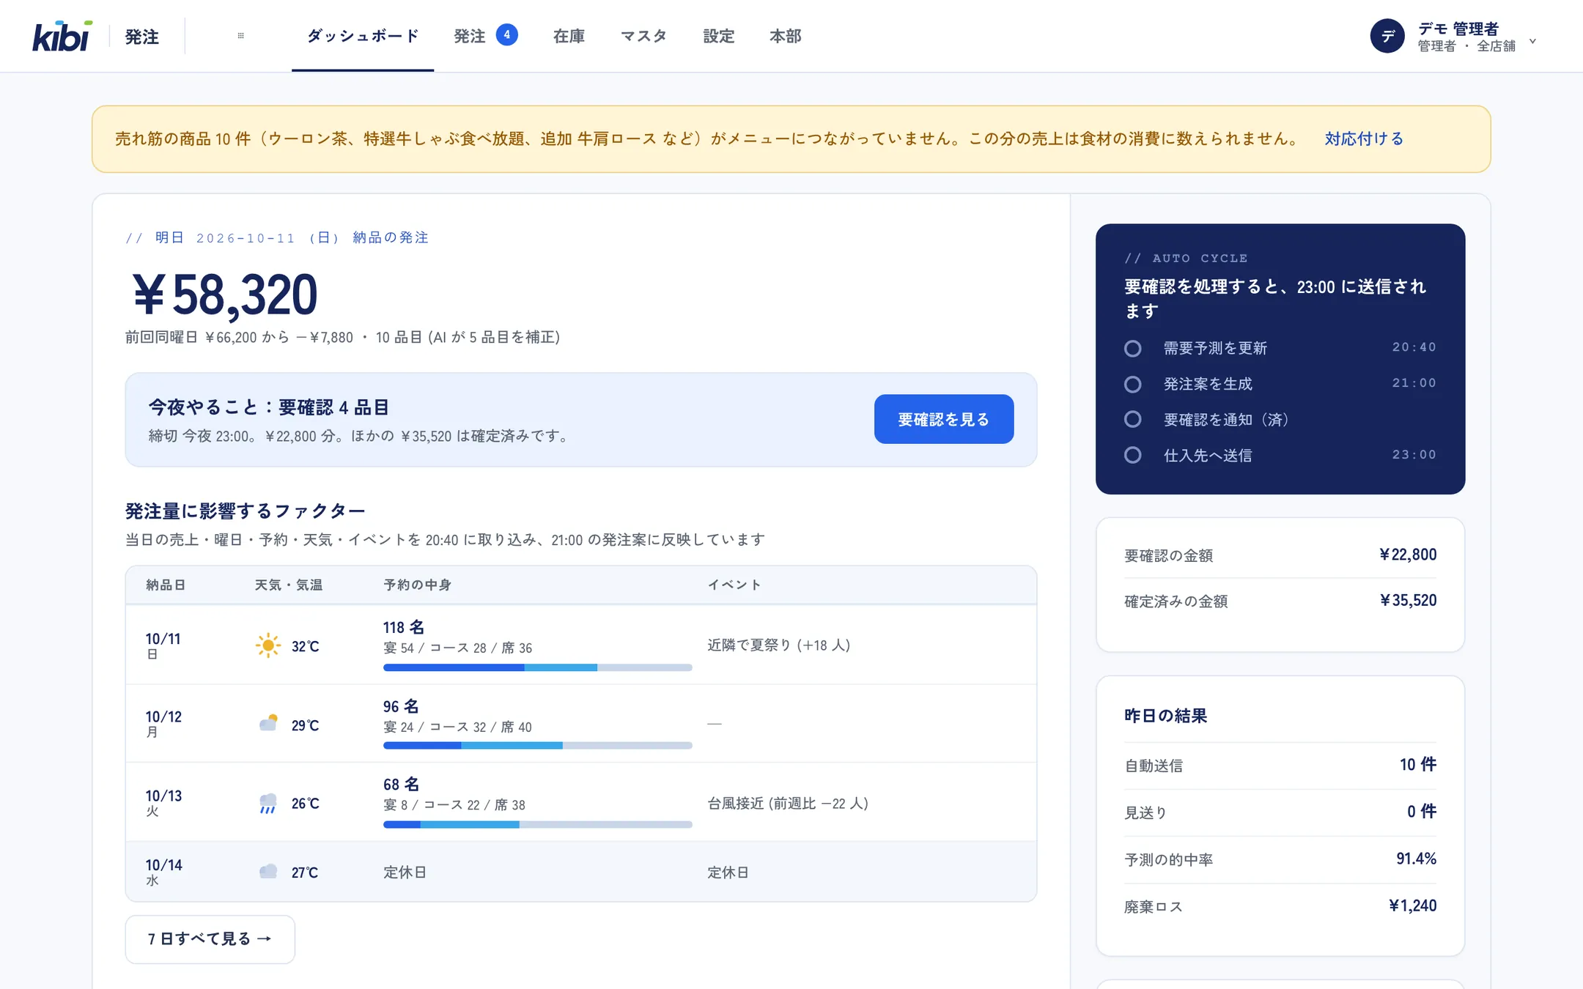Image resolution: width=1583 pixels, height=989 pixels.
Task: Click the 宴 54 / コース 28 / 席 36 breakdown
Action: 457,648
